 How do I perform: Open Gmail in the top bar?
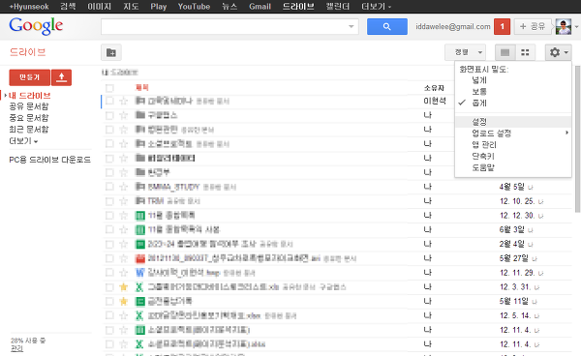point(260,7)
